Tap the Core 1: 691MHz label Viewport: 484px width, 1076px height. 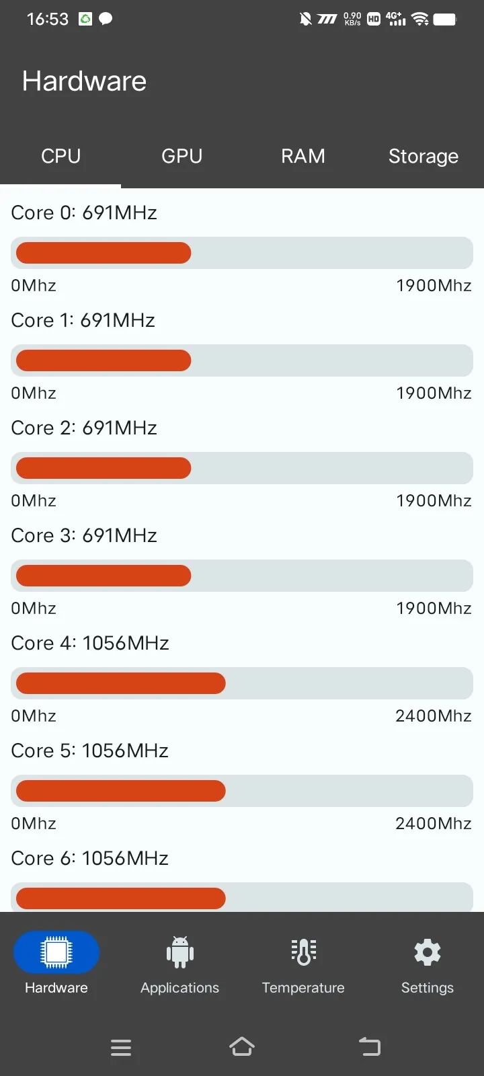coord(83,320)
